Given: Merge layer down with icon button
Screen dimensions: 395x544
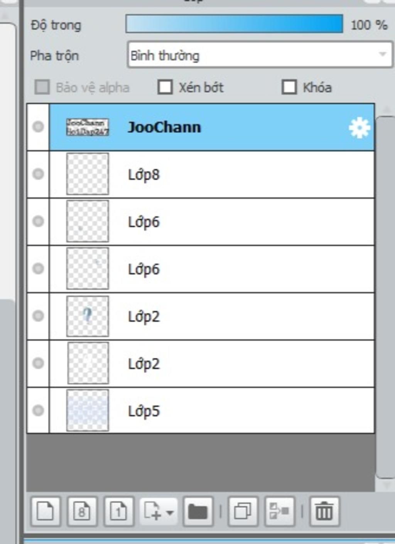Looking at the screenshot, I should click(280, 512).
